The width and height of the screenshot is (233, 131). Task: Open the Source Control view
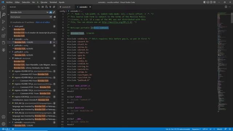[x=3, y=22]
